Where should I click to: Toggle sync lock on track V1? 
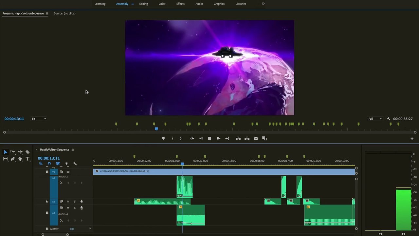coord(61,172)
